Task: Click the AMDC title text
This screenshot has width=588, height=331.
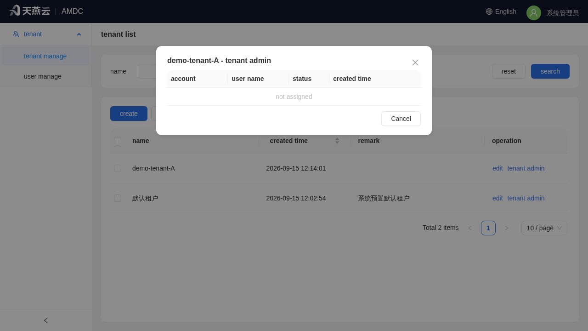Action: pyautogui.click(x=72, y=11)
